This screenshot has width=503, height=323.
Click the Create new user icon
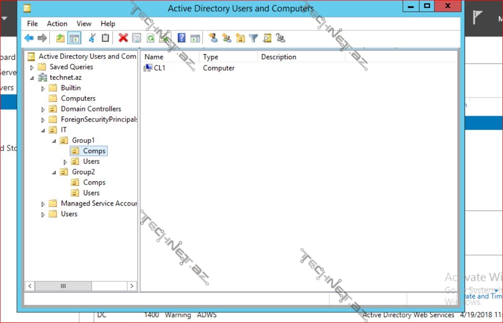tap(213, 38)
